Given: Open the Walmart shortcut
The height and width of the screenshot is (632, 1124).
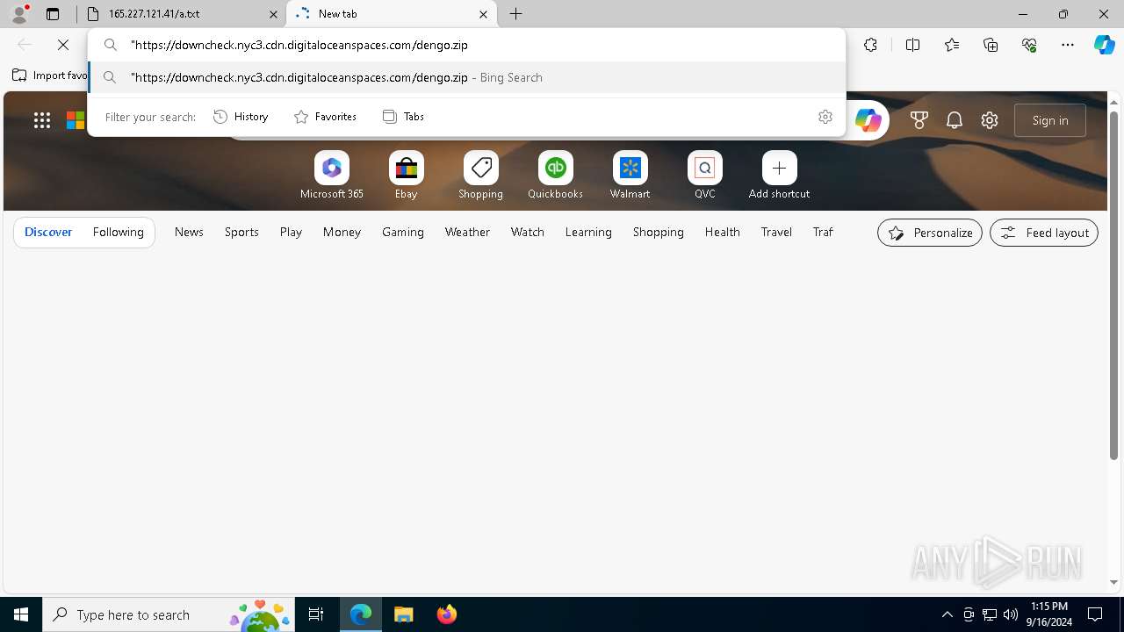Looking at the screenshot, I should [x=630, y=175].
